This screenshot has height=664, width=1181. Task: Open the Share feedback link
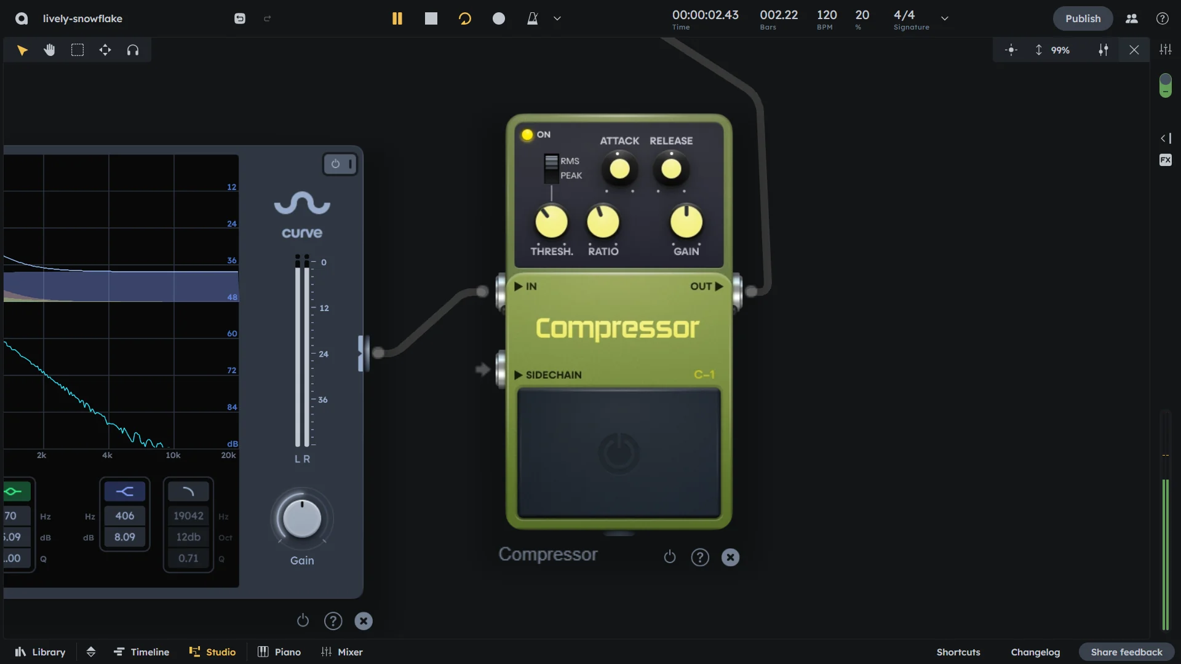(1127, 652)
